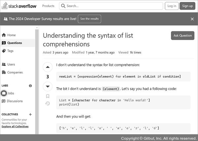Open Tags from the sidebar
This screenshot has height=141, width=198.
click(x=10, y=51)
